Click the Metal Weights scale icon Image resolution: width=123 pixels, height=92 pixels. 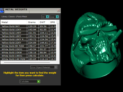(x=2, y=10)
